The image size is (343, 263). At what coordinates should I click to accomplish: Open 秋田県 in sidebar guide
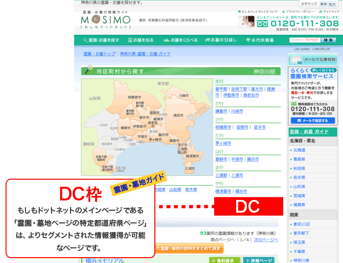pyautogui.click(x=299, y=169)
